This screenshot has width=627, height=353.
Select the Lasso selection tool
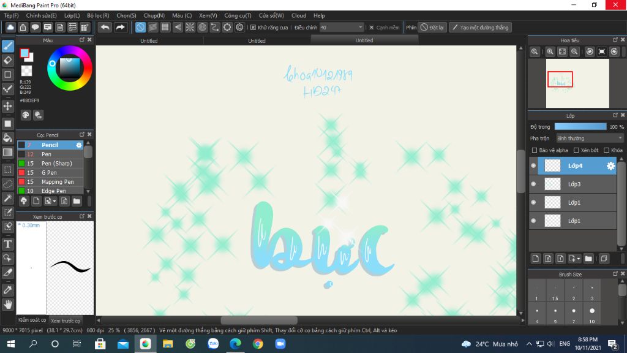click(7, 184)
